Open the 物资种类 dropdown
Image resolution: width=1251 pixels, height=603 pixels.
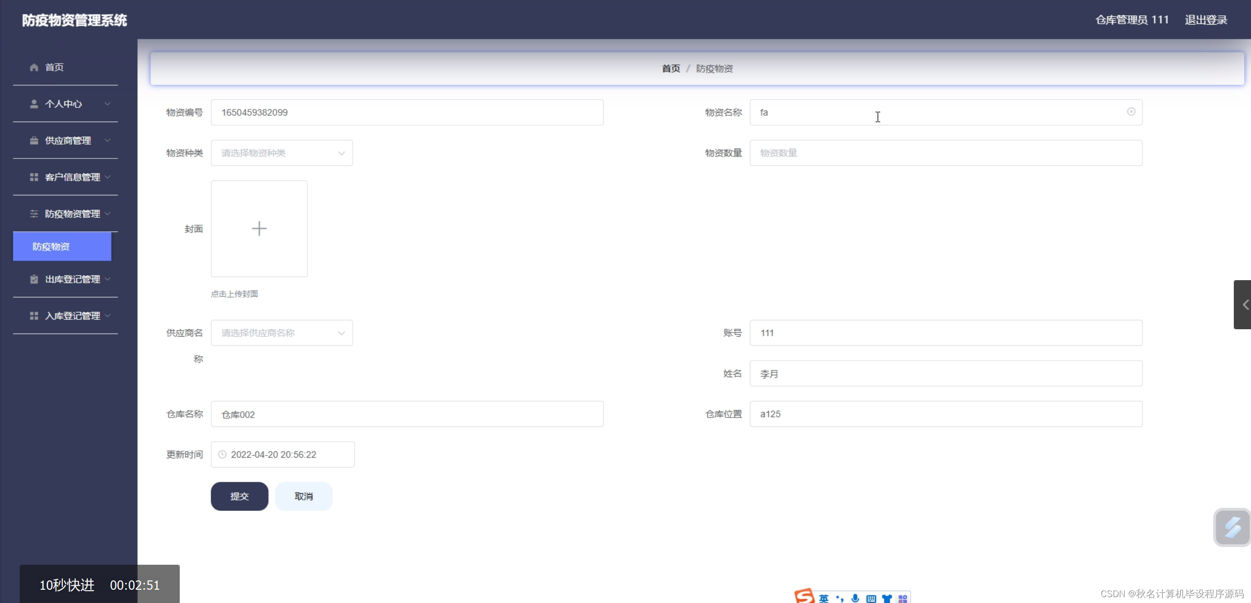click(x=281, y=153)
